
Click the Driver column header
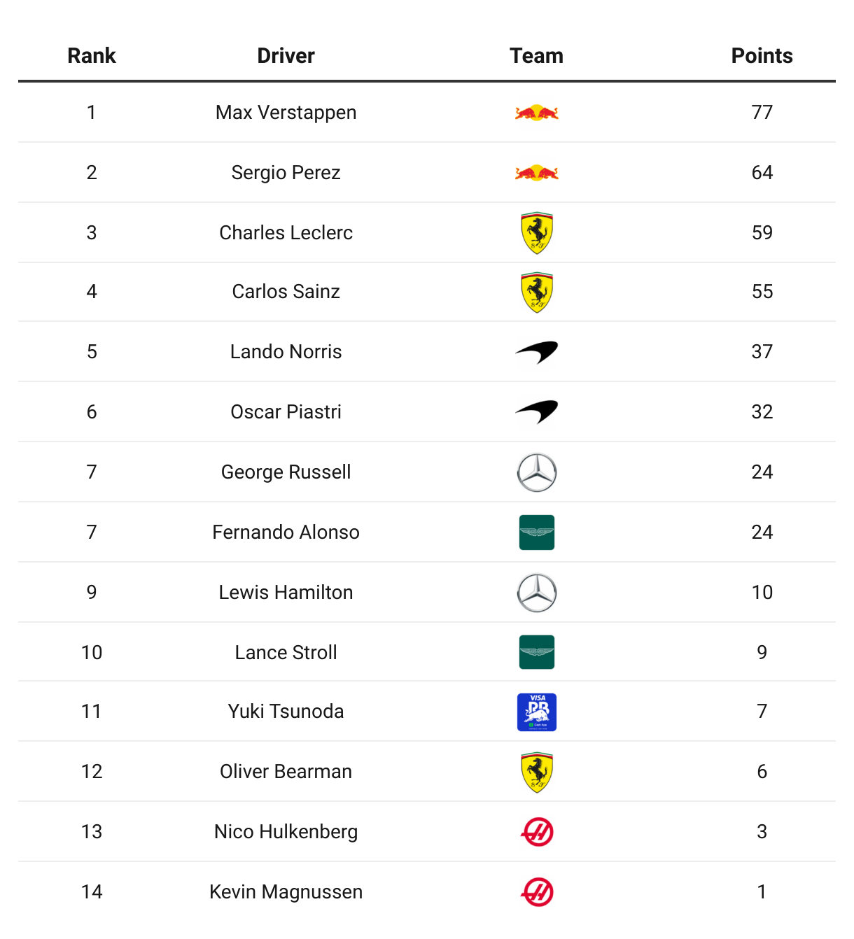[286, 56]
